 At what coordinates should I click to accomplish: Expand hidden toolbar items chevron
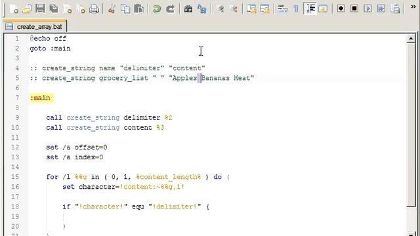(413, 7)
